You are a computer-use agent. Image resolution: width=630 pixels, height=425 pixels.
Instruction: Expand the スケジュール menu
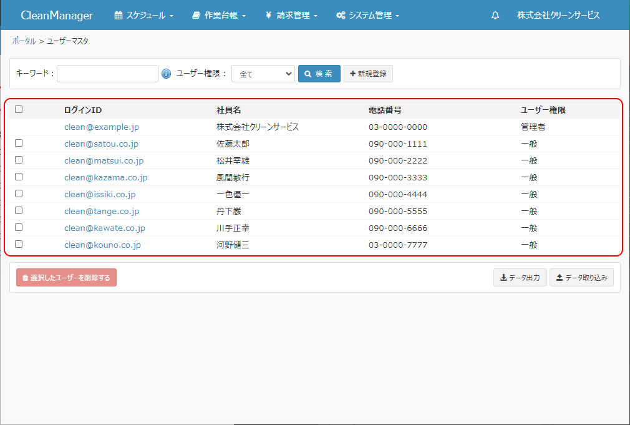(x=144, y=16)
